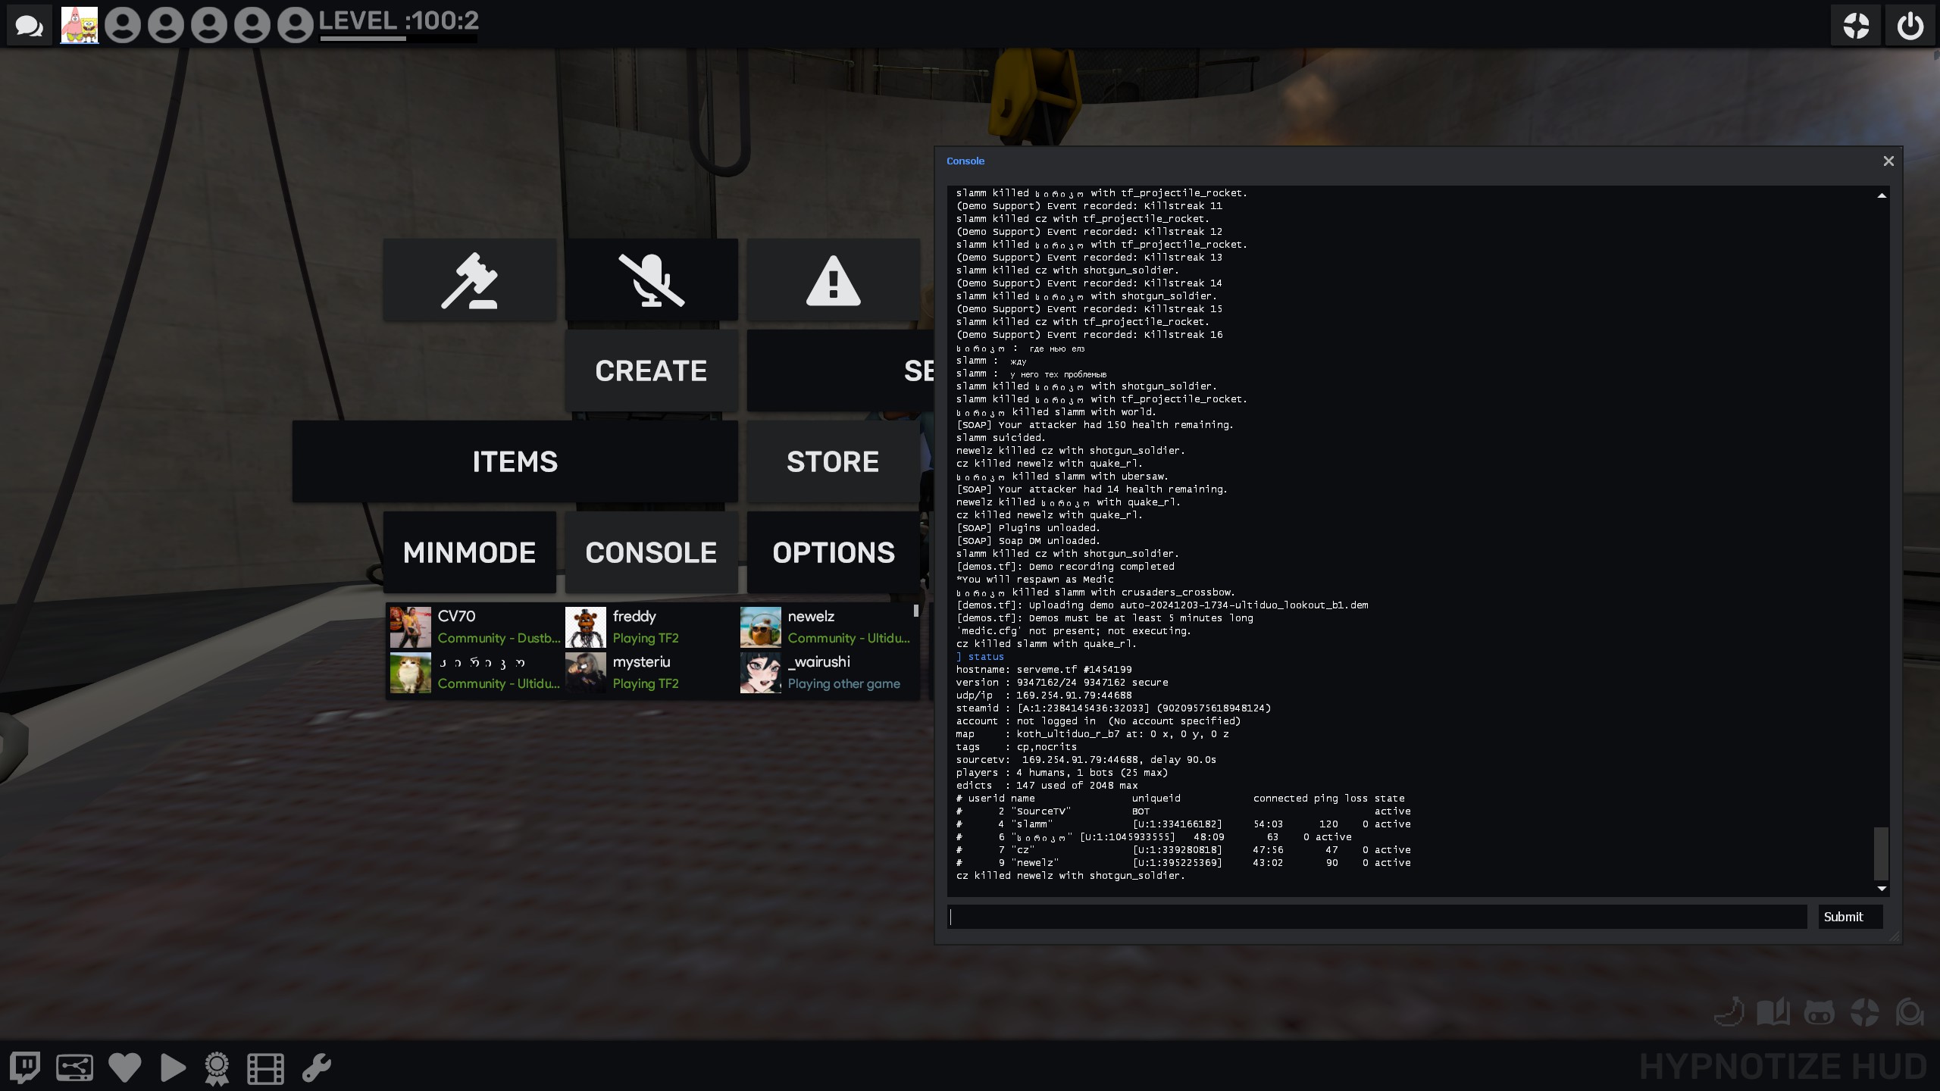Screen dimensions: 1940x1091
Task: Click the warning triangle report button
Action: (x=833, y=280)
